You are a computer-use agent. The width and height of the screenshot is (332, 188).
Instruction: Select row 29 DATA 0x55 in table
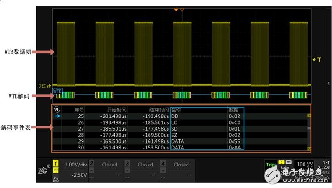[x=183, y=142]
